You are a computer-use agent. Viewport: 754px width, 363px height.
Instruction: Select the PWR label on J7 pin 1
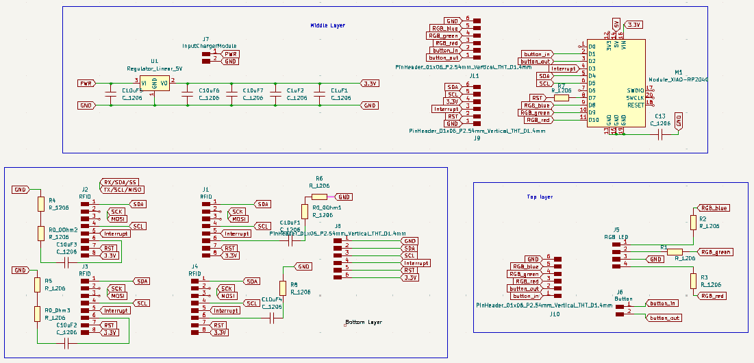point(230,54)
